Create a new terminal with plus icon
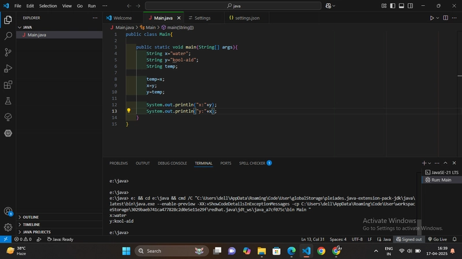 (424, 163)
